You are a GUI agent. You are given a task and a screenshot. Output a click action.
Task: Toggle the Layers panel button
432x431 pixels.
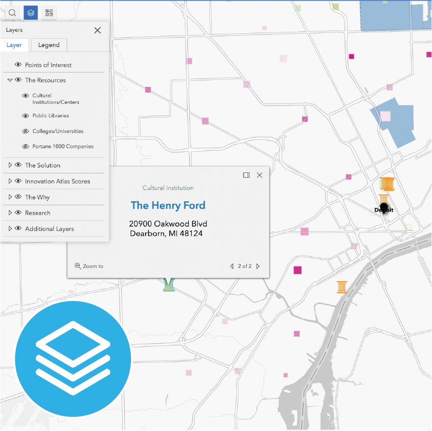[30, 13]
